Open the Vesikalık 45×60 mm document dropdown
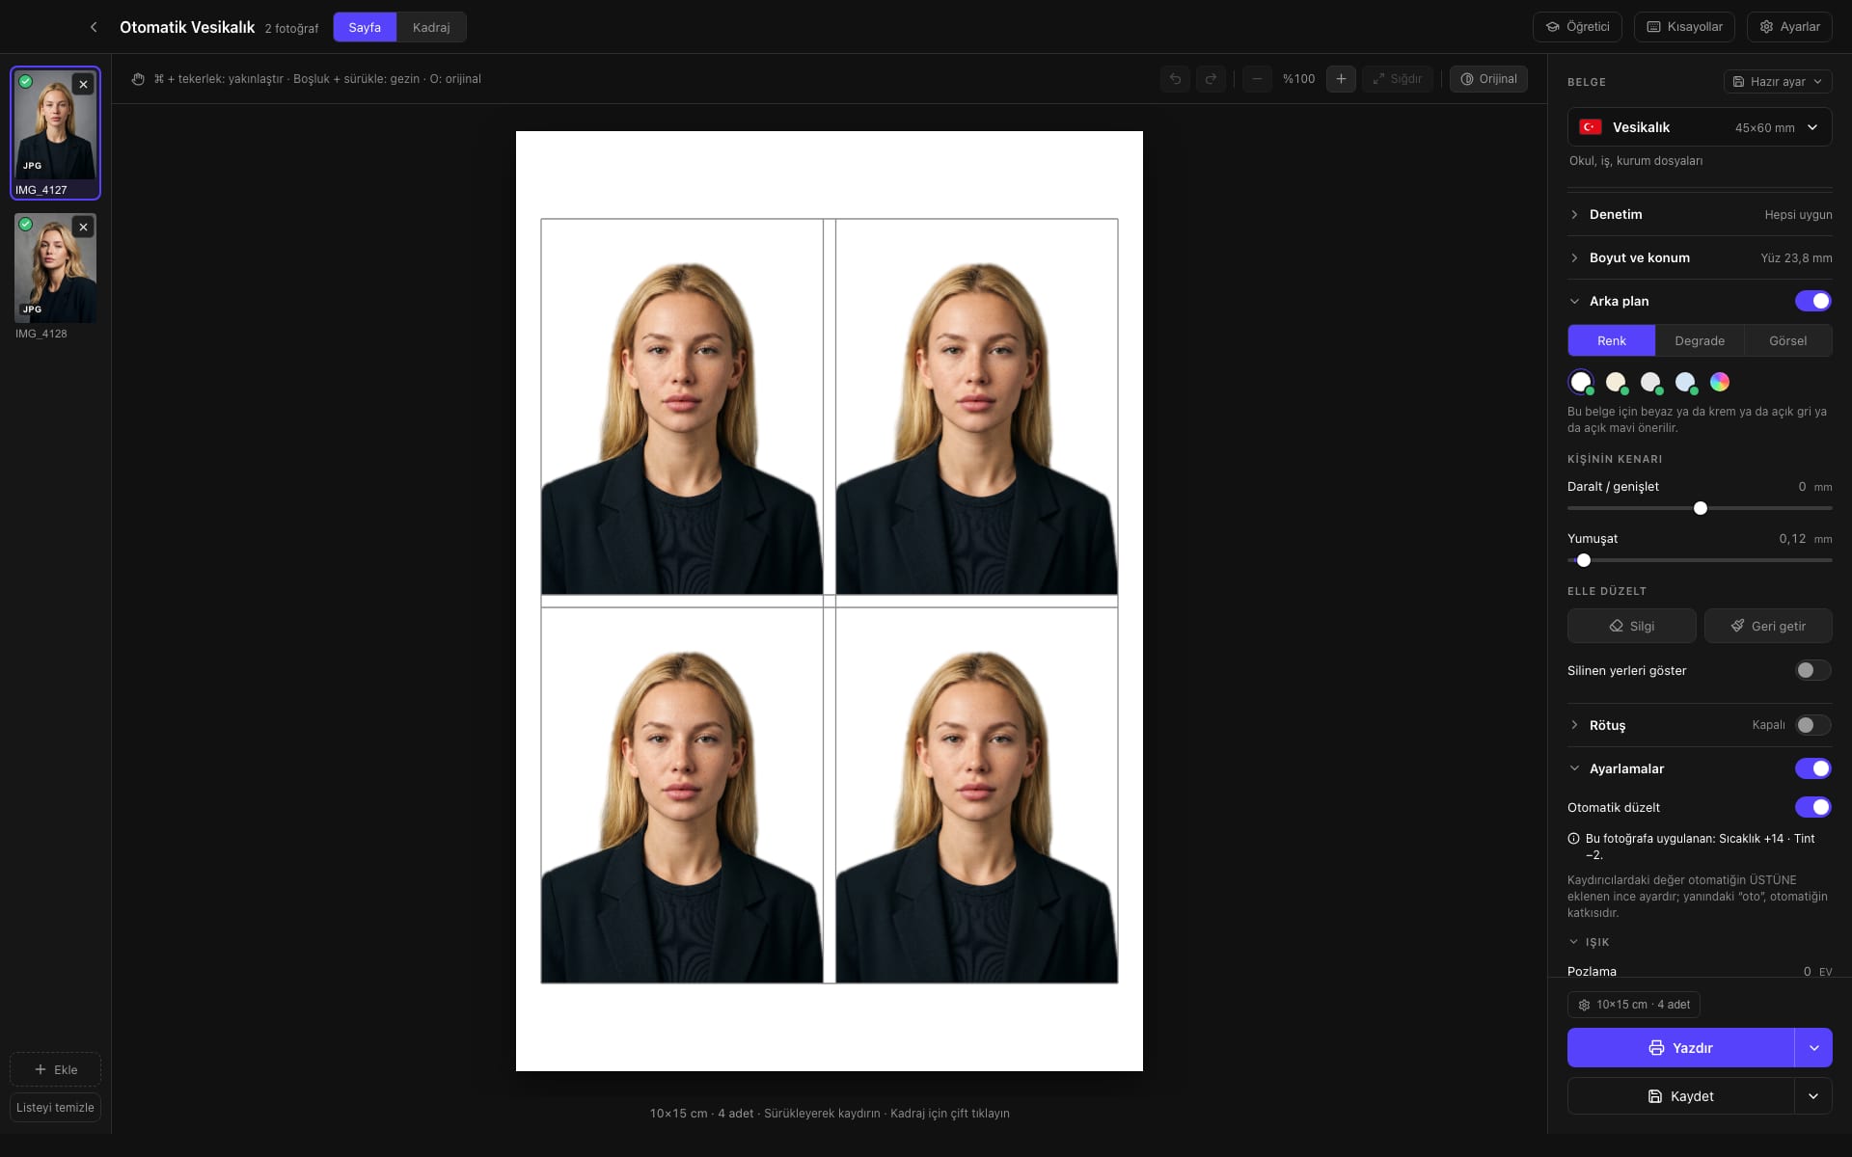The width and height of the screenshot is (1852, 1157). click(1700, 127)
